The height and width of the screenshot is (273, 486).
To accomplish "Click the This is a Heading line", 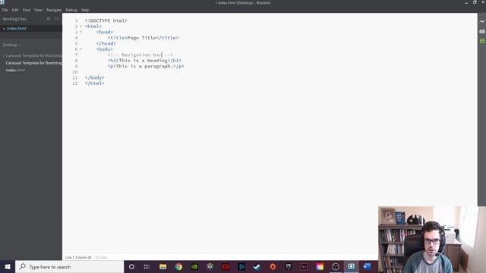I will coord(144,61).
